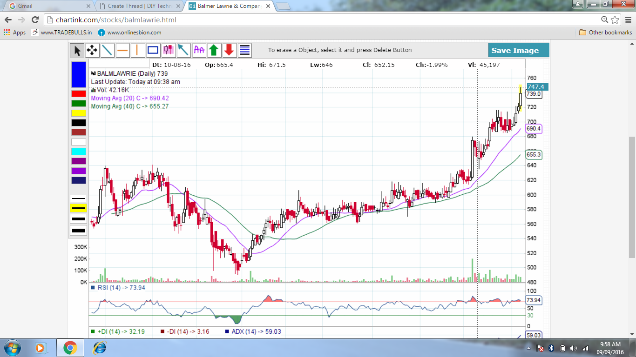Image resolution: width=636 pixels, height=357 pixels.
Task: Switch to the Gmail tab
Action: [49, 6]
